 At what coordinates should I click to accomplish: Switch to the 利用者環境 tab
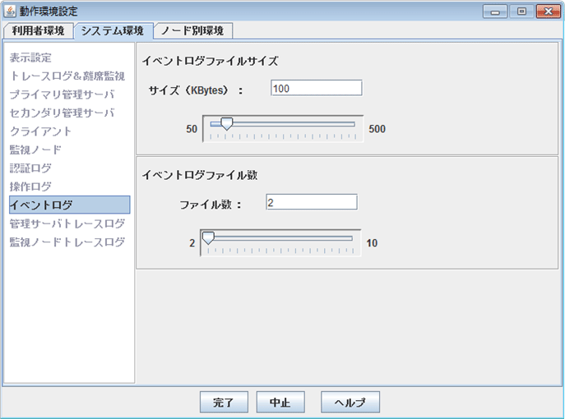pyautogui.click(x=38, y=30)
